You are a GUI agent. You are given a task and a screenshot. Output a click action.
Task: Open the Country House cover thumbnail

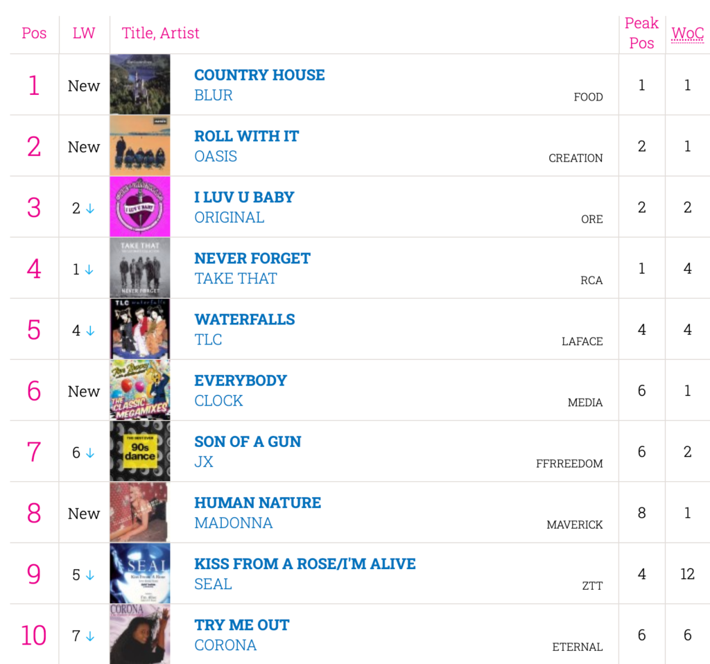click(x=139, y=85)
